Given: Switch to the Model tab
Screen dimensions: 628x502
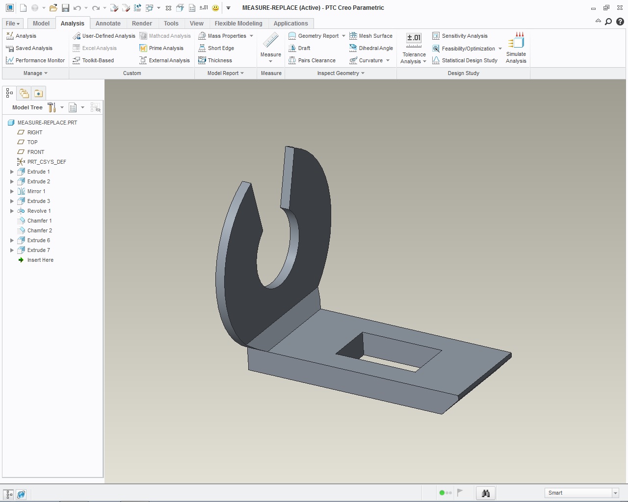Looking at the screenshot, I should click(41, 24).
